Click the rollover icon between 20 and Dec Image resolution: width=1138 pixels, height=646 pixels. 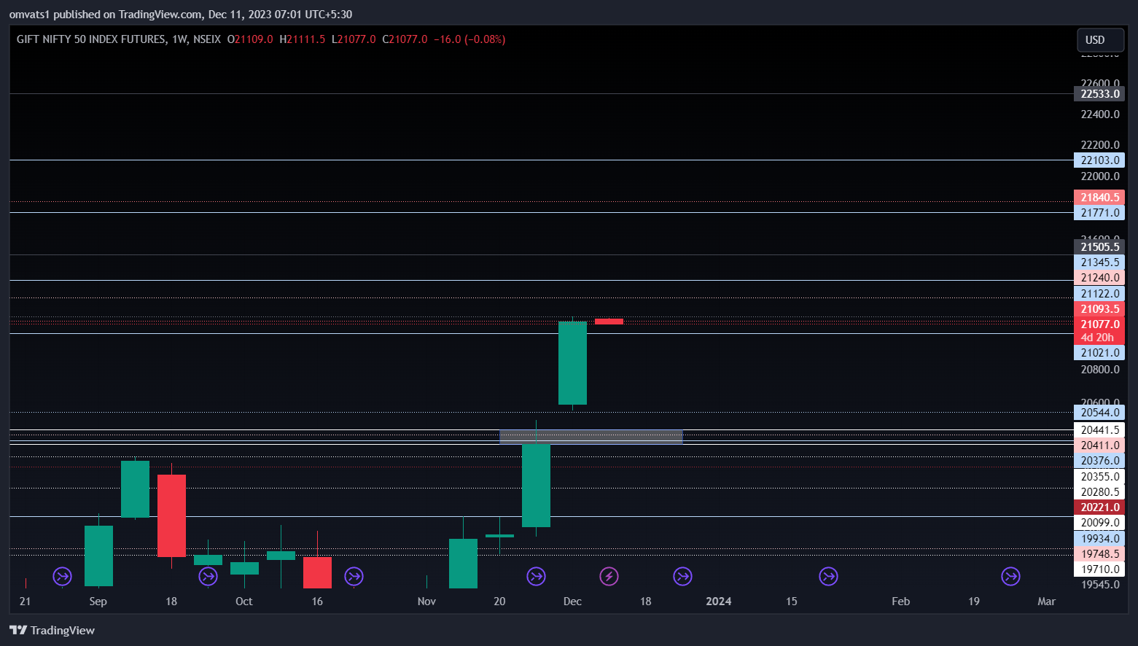coord(537,577)
